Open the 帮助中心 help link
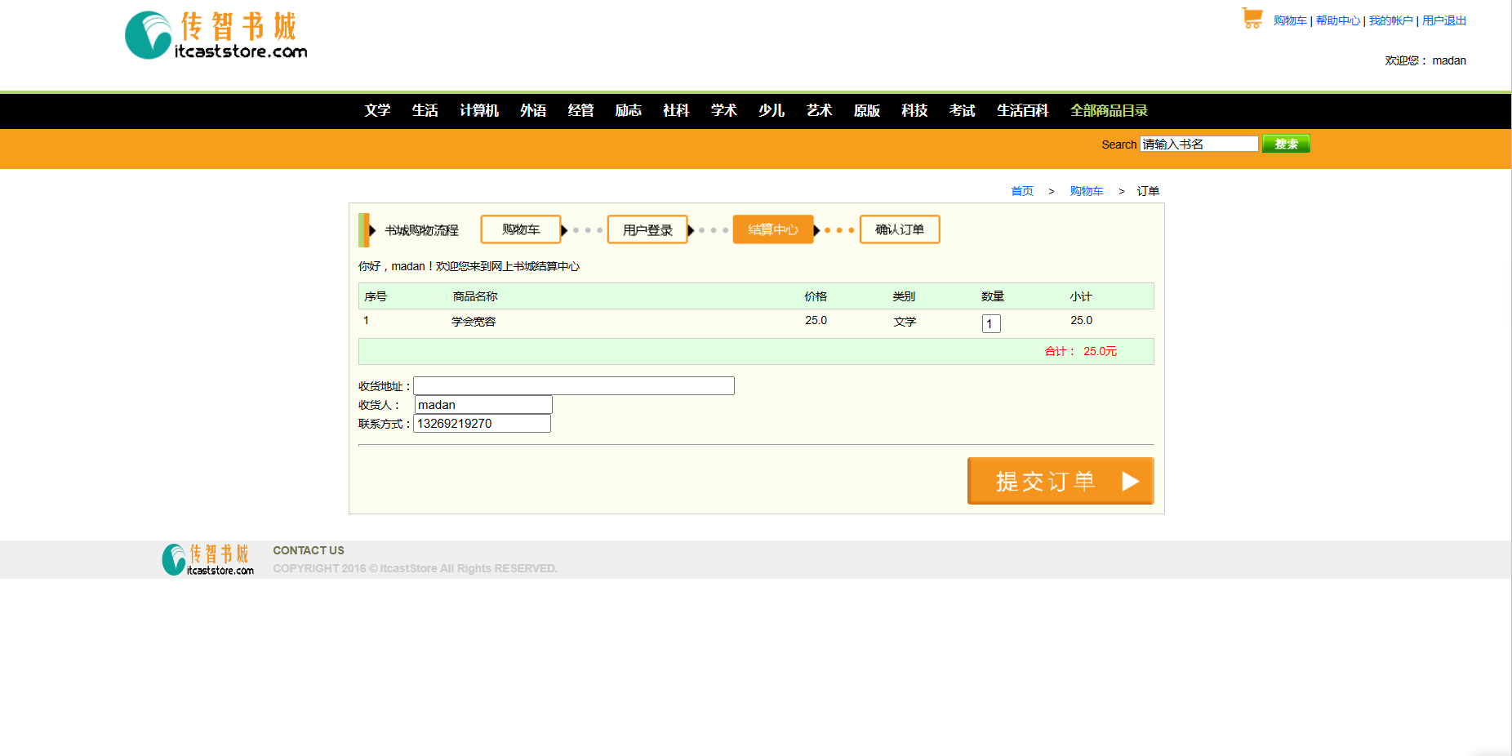The height and width of the screenshot is (756, 1512). coord(1338,20)
